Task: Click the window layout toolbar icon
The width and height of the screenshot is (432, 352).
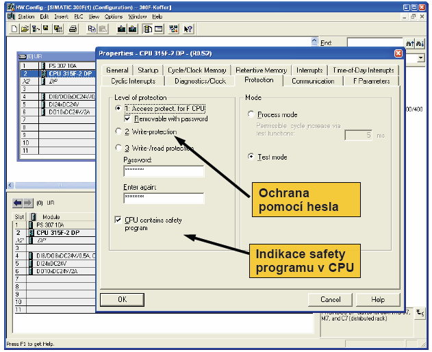Action: tap(159, 29)
